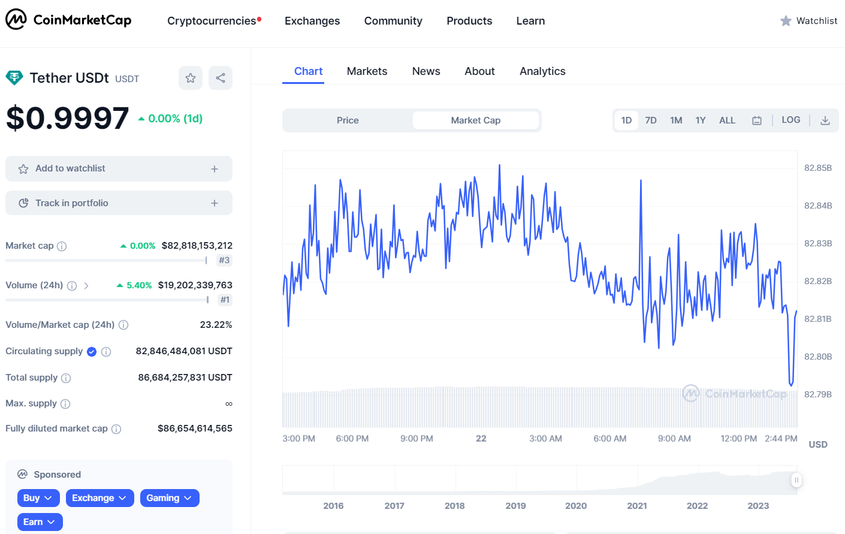
Task: Click plus icon on Add to watchlist
Action: pos(215,169)
